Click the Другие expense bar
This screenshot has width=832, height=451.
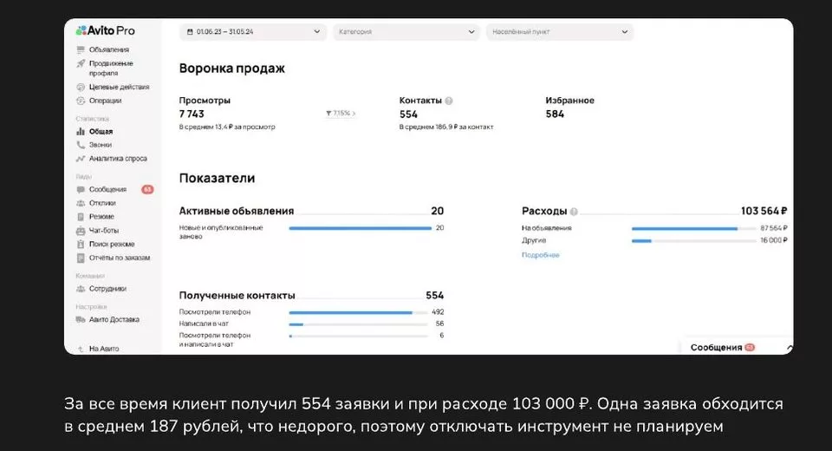pos(693,240)
